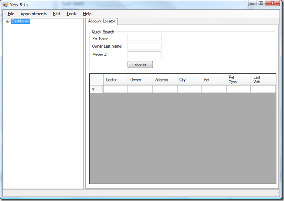Sort by the Pet Type column header

tap(239, 79)
